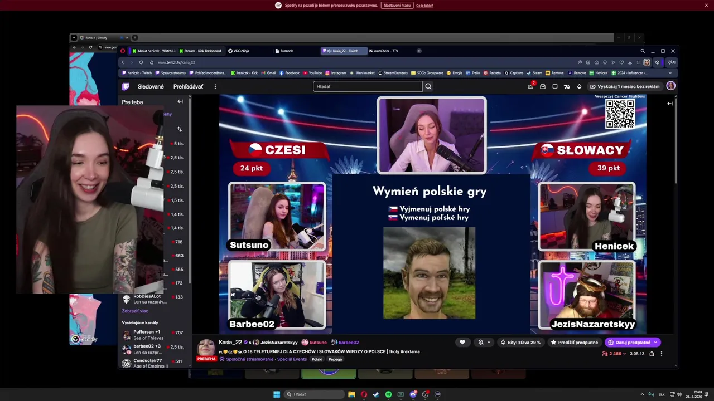Open StreamElements bookmark
This screenshot has width=714, height=401.
(x=393, y=73)
